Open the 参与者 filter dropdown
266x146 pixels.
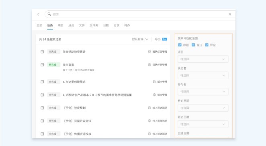(x=203, y=92)
